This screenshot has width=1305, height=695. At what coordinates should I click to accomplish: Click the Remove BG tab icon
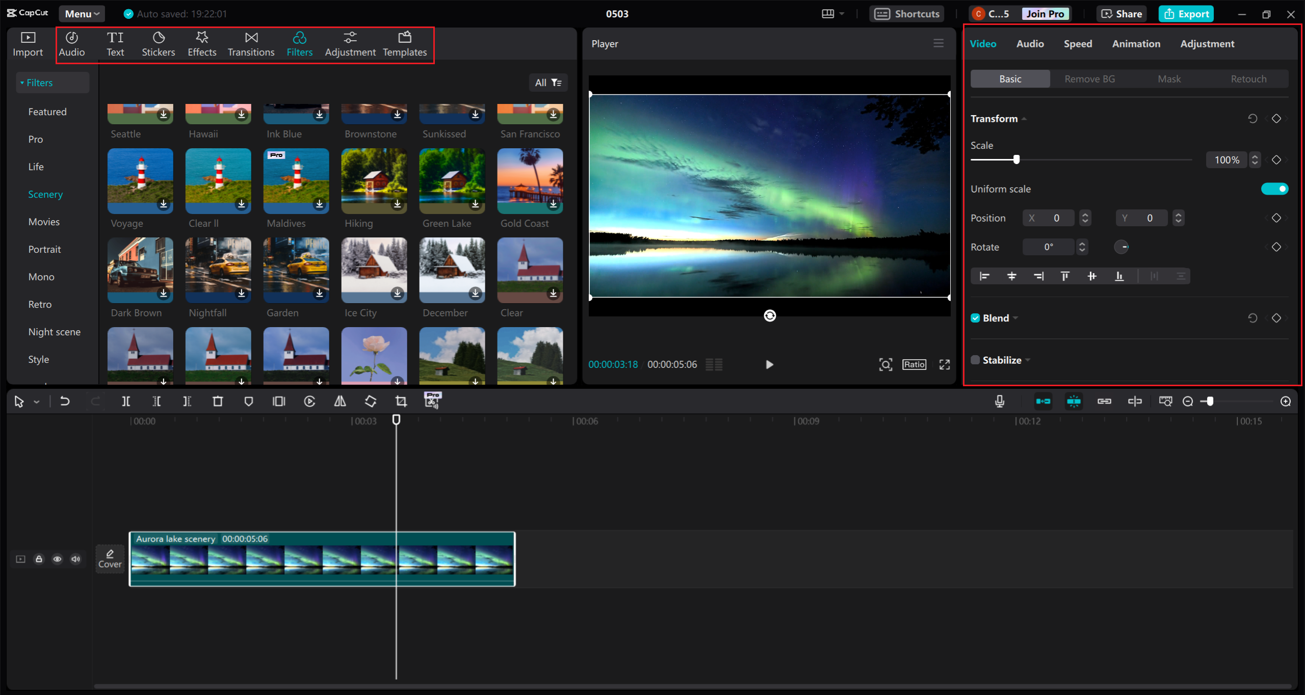click(1090, 78)
